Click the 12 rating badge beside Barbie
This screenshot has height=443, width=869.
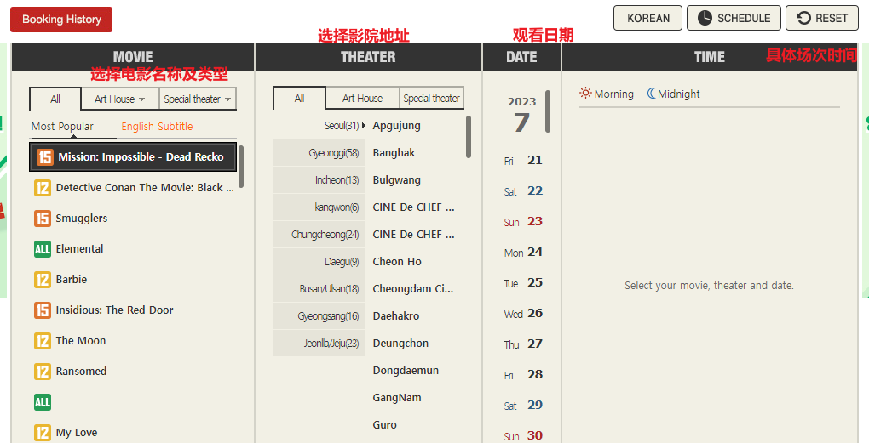[43, 280]
